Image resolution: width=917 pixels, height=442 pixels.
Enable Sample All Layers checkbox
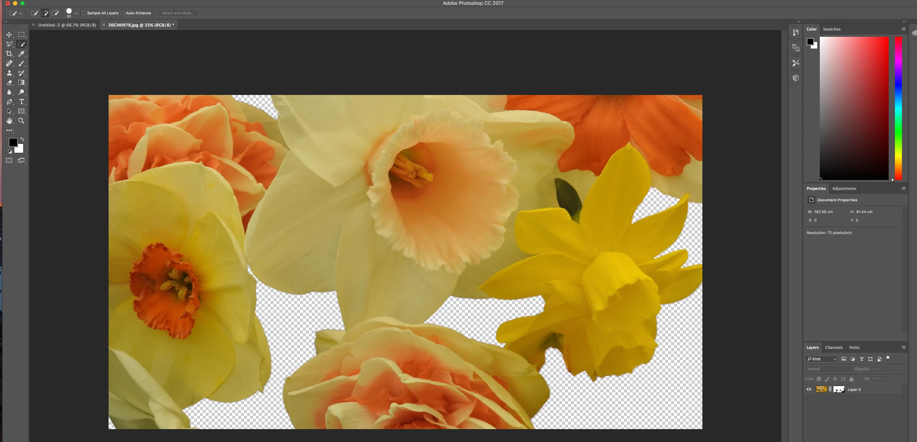pos(84,13)
